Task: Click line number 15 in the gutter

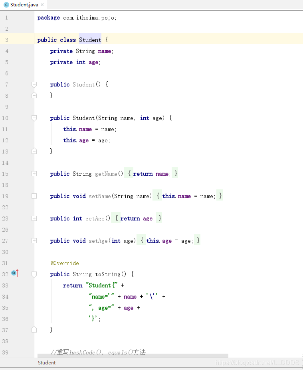Action: [x=5, y=174]
